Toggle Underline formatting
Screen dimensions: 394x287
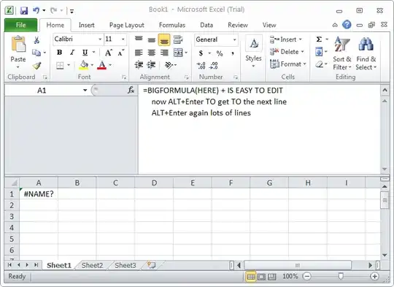click(x=85, y=53)
